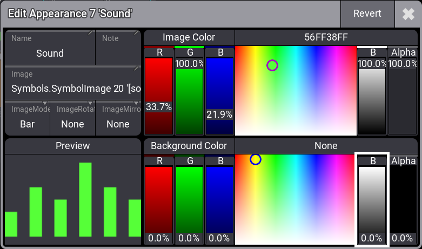Close the Edit Appearance dialog
The width and height of the screenshot is (422, 249).
pos(408,14)
